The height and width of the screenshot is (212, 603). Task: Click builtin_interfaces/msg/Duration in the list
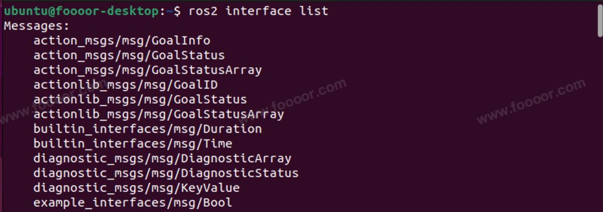(x=147, y=129)
